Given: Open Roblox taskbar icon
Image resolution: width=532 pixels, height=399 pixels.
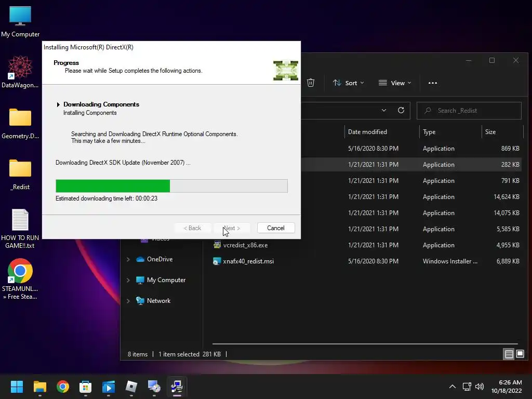Looking at the screenshot, I should click(x=131, y=387).
